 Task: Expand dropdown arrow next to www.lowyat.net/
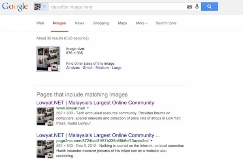pyautogui.click(x=88, y=108)
